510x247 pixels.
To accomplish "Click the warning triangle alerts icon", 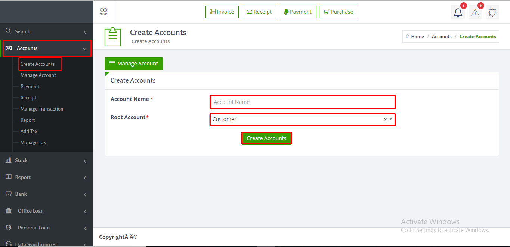I will click(x=475, y=12).
